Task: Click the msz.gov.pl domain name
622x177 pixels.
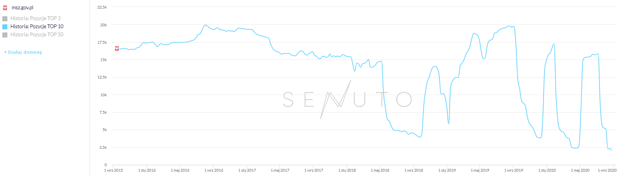Action: click(23, 8)
